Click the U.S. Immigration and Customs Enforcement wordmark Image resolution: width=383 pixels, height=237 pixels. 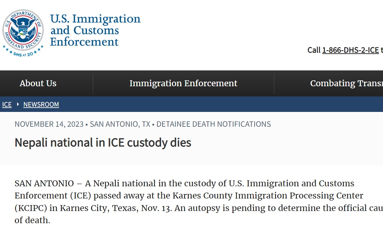tap(95, 30)
